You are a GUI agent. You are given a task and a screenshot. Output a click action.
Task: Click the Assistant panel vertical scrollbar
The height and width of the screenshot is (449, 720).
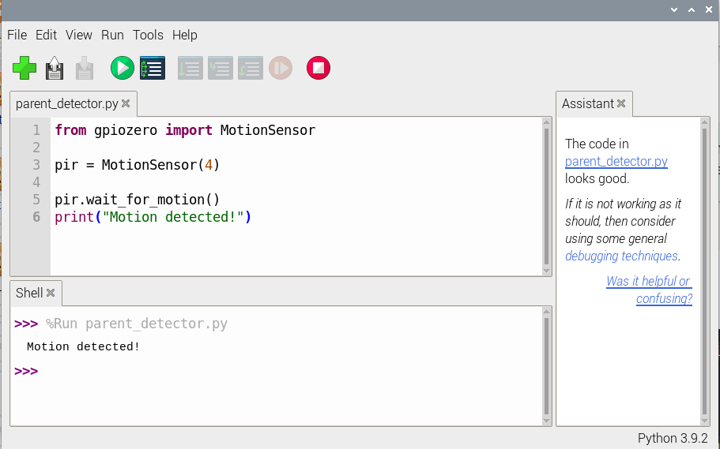705,271
